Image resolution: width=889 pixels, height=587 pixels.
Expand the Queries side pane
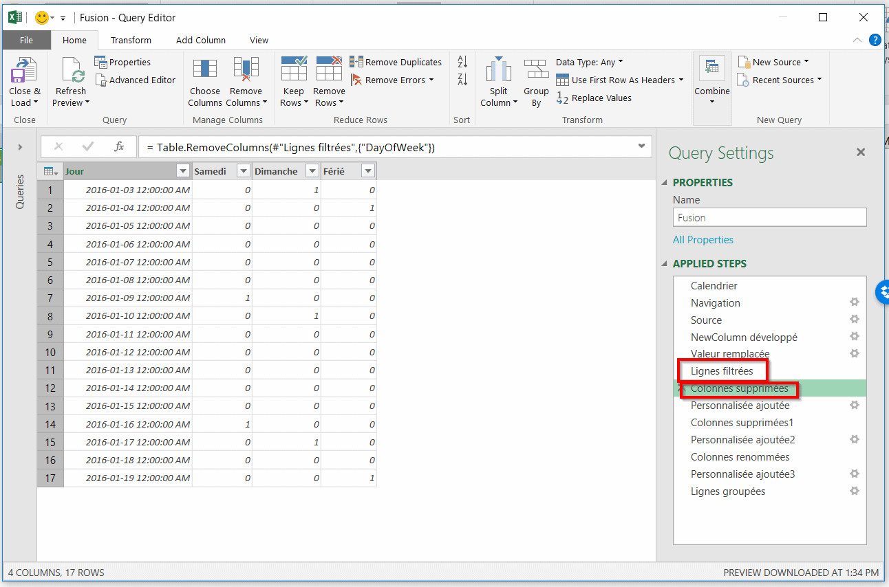(x=20, y=146)
